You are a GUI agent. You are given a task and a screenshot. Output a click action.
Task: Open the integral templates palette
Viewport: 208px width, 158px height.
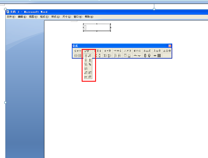tap(118, 56)
